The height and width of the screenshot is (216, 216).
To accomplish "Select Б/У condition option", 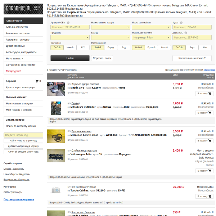I will point(83,48).
